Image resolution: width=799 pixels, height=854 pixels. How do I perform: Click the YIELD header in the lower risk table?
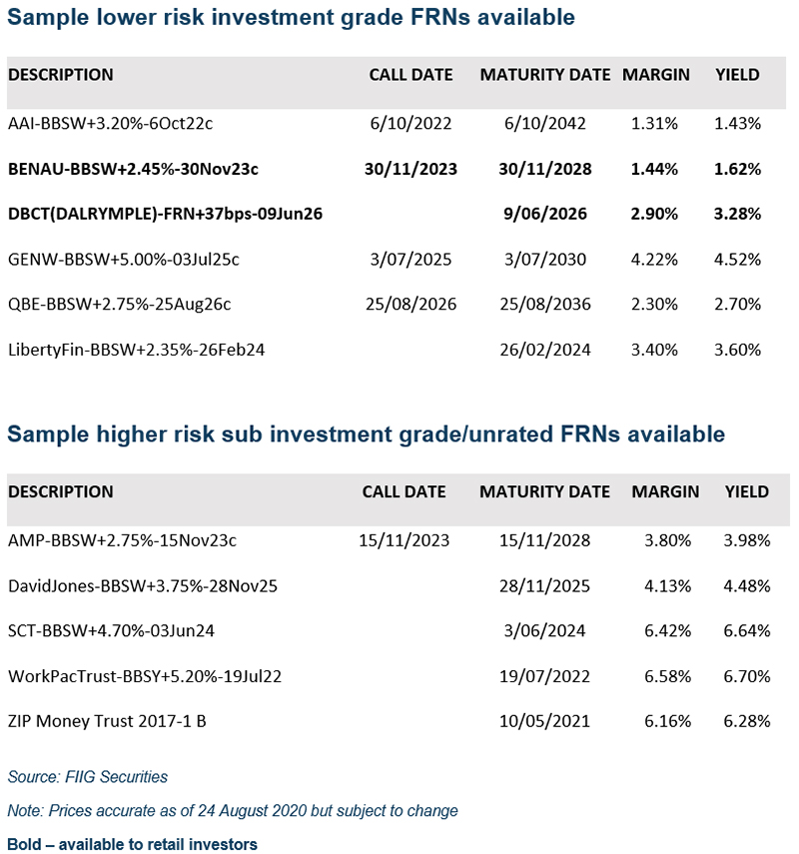tap(737, 75)
